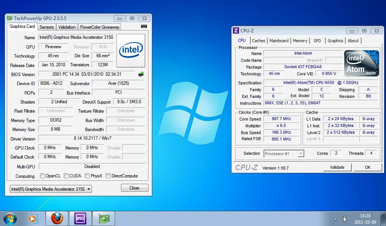This screenshot has width=386, height=226.
Task: Click the L1 Data value 2 x 24 KBytes
Action: pyautogui.click(x=341, y=119)
